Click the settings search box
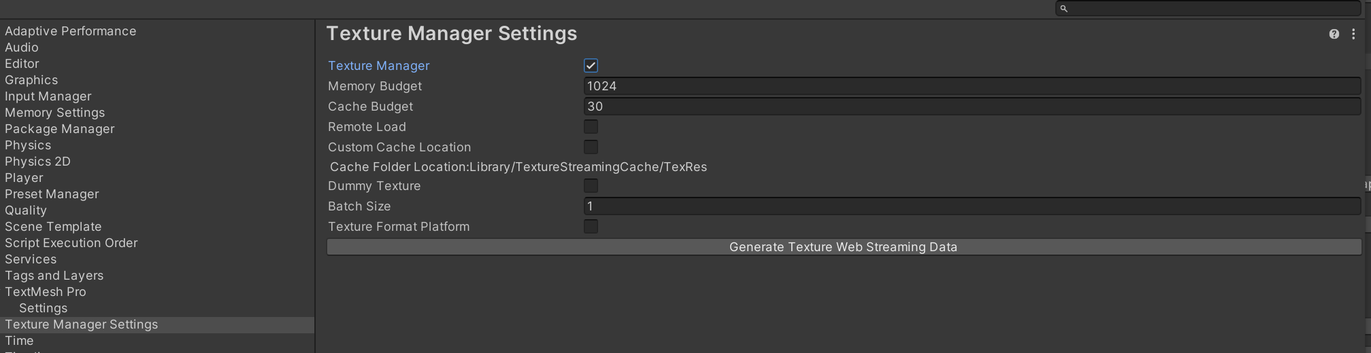This screenshot has width=1371, height=353. click(x=1211, y=9)
